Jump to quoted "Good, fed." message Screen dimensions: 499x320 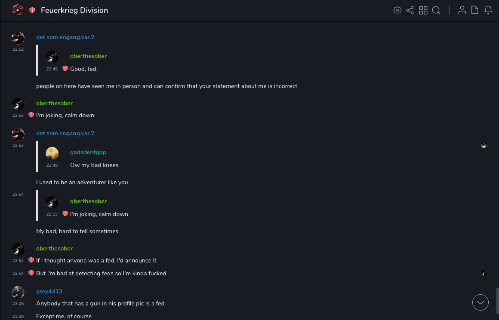click(x=84, y=69)
